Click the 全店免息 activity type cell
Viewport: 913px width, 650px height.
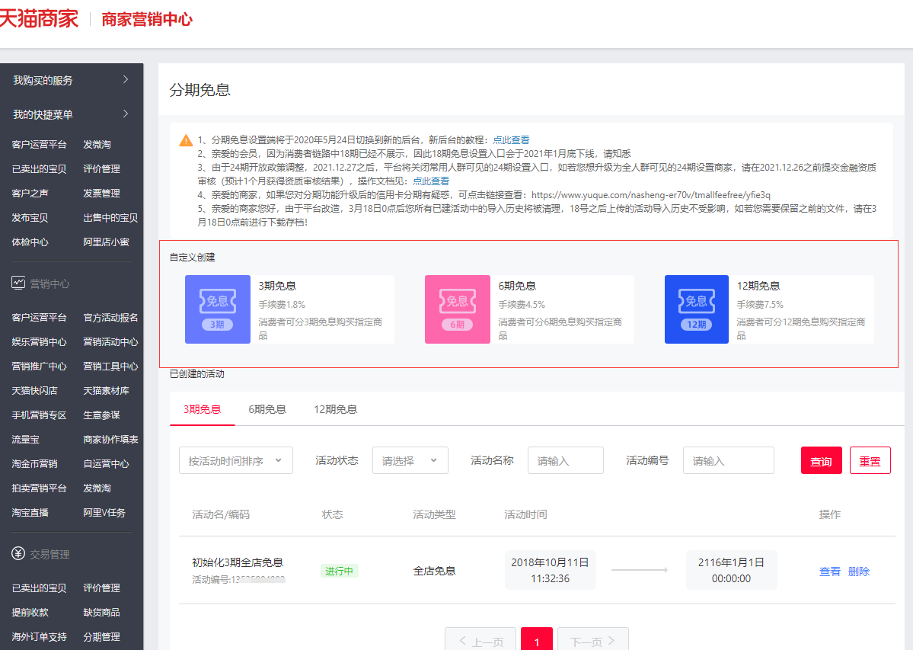coord(434,572)
